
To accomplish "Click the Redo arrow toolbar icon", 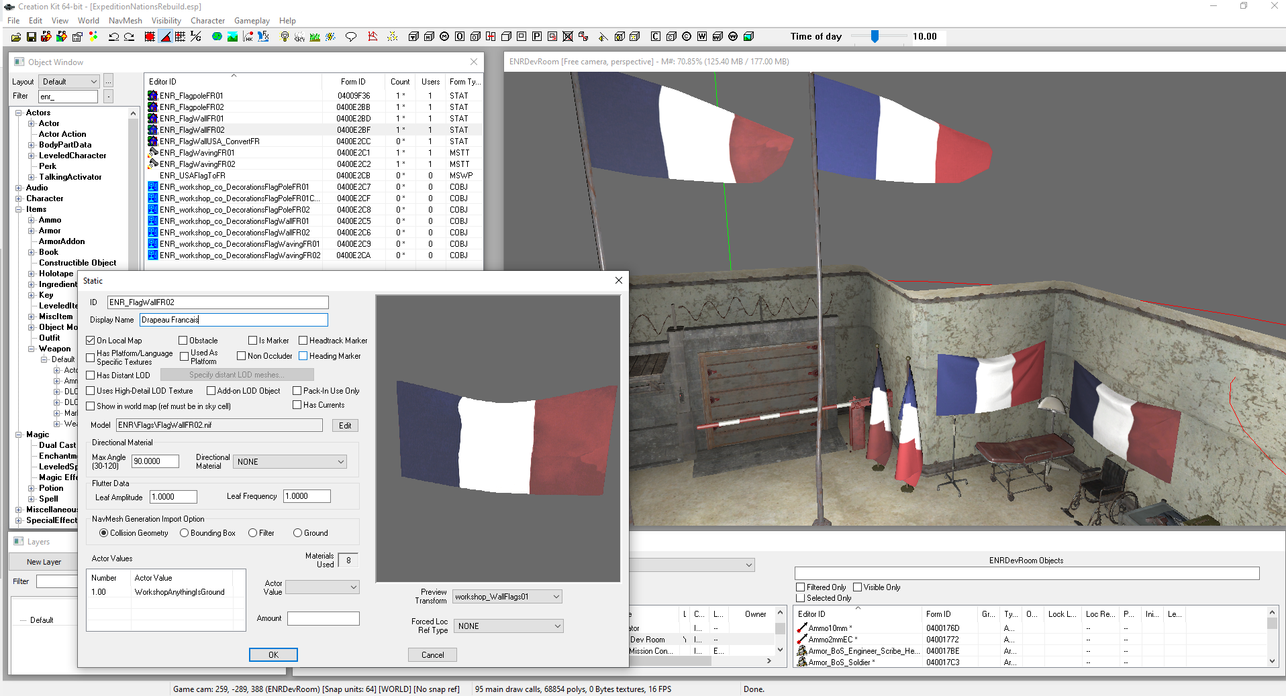I will pyautogui.click(x=130, y=37).
